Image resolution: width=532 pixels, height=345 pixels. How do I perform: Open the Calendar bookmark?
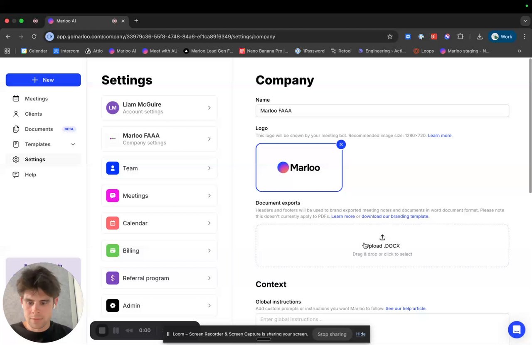(x=34, y=51)
